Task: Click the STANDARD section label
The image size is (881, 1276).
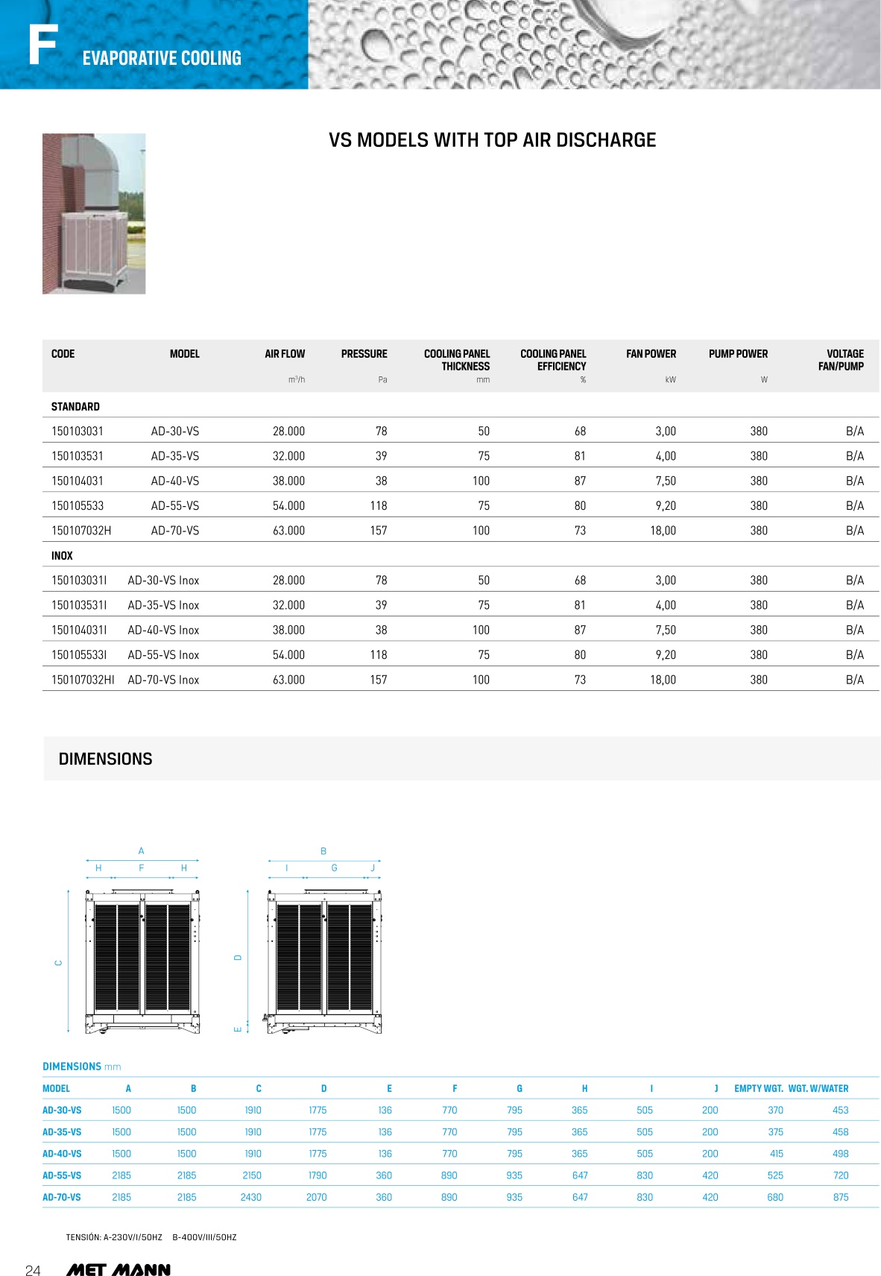Action: point(75,407)
